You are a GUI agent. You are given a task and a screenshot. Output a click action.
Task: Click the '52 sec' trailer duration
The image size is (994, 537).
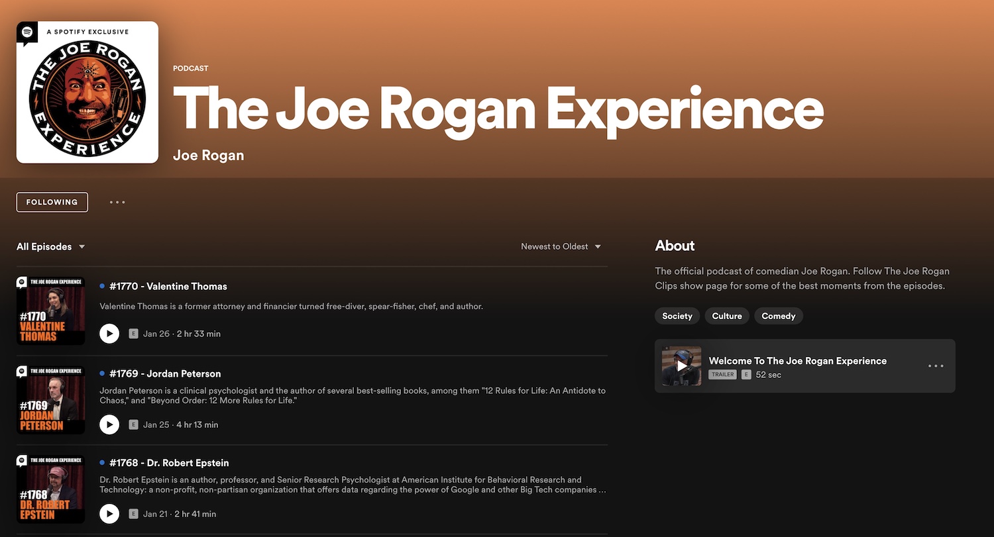pyautogui.click(x=769, y=375)
